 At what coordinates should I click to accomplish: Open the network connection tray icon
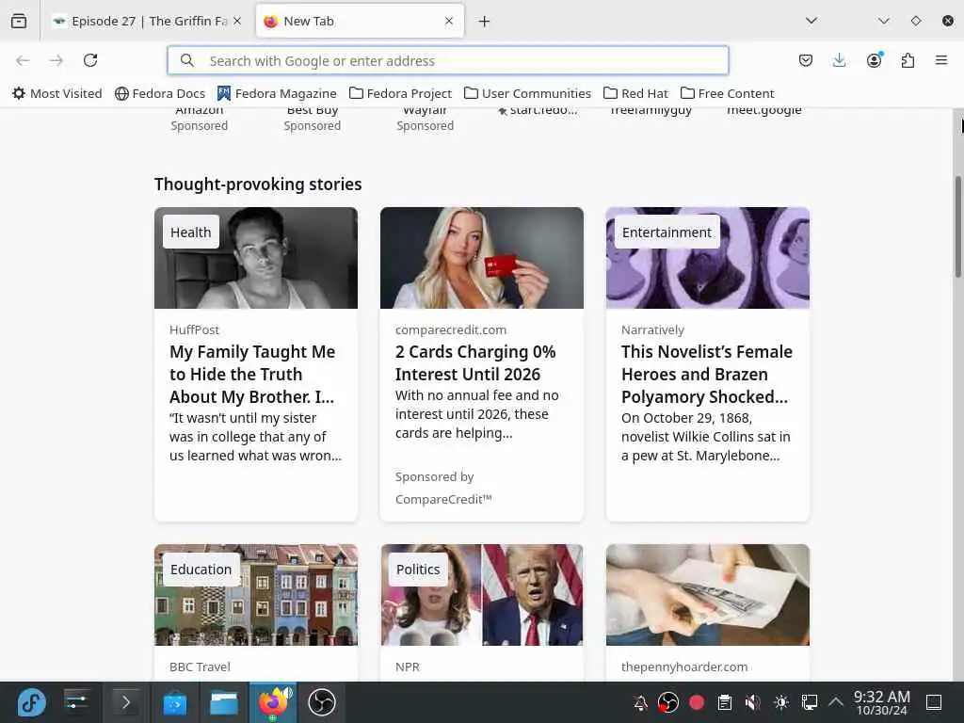pos(809,702)
